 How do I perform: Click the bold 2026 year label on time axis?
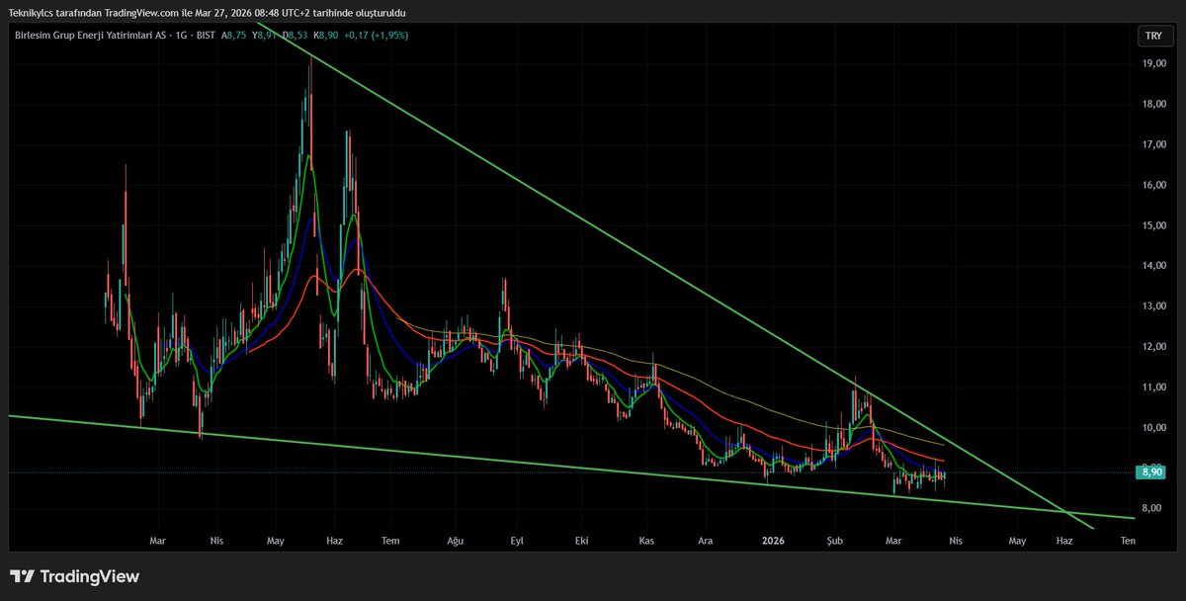click(773, 541)
